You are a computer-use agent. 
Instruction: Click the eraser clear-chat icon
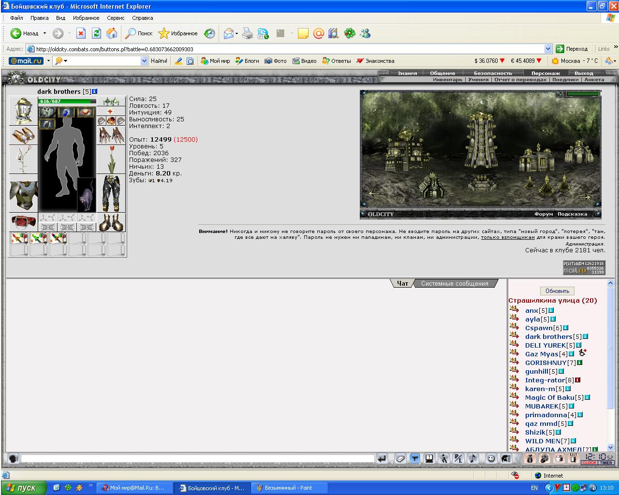400,458
